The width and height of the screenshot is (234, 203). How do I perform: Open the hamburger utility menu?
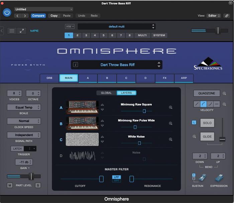(x=12, y=31)
